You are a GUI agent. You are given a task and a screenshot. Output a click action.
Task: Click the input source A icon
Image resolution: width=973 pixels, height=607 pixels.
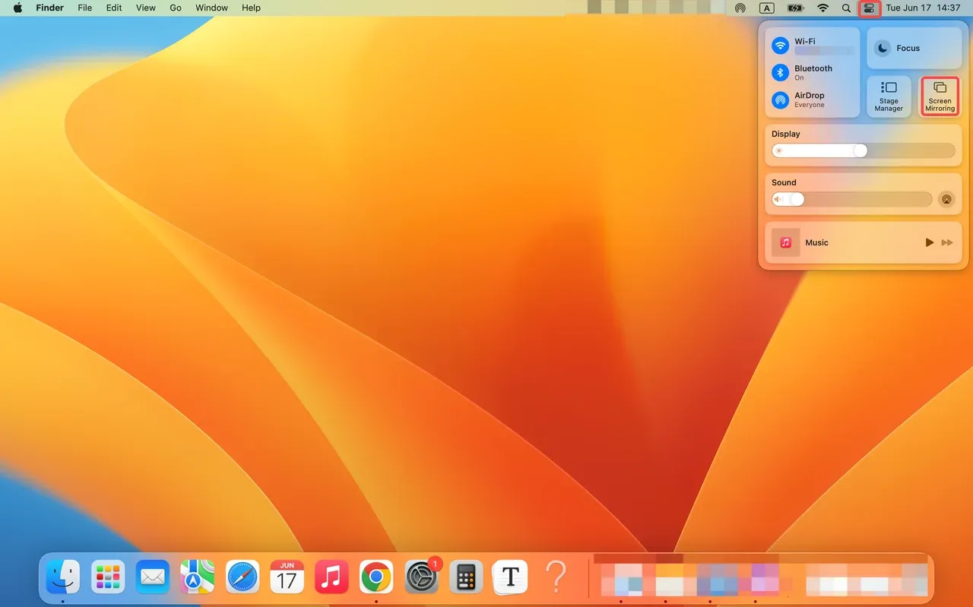[x=767, y=8]
